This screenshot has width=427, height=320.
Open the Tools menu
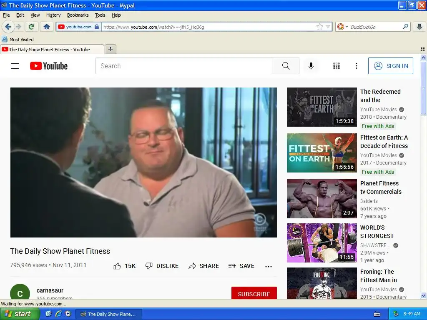click(100, 15)
